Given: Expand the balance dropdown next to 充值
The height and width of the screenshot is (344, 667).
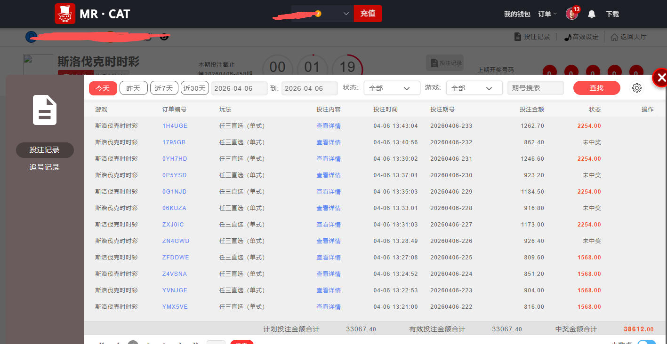Looking at the screenshot, I should [346, 14].
